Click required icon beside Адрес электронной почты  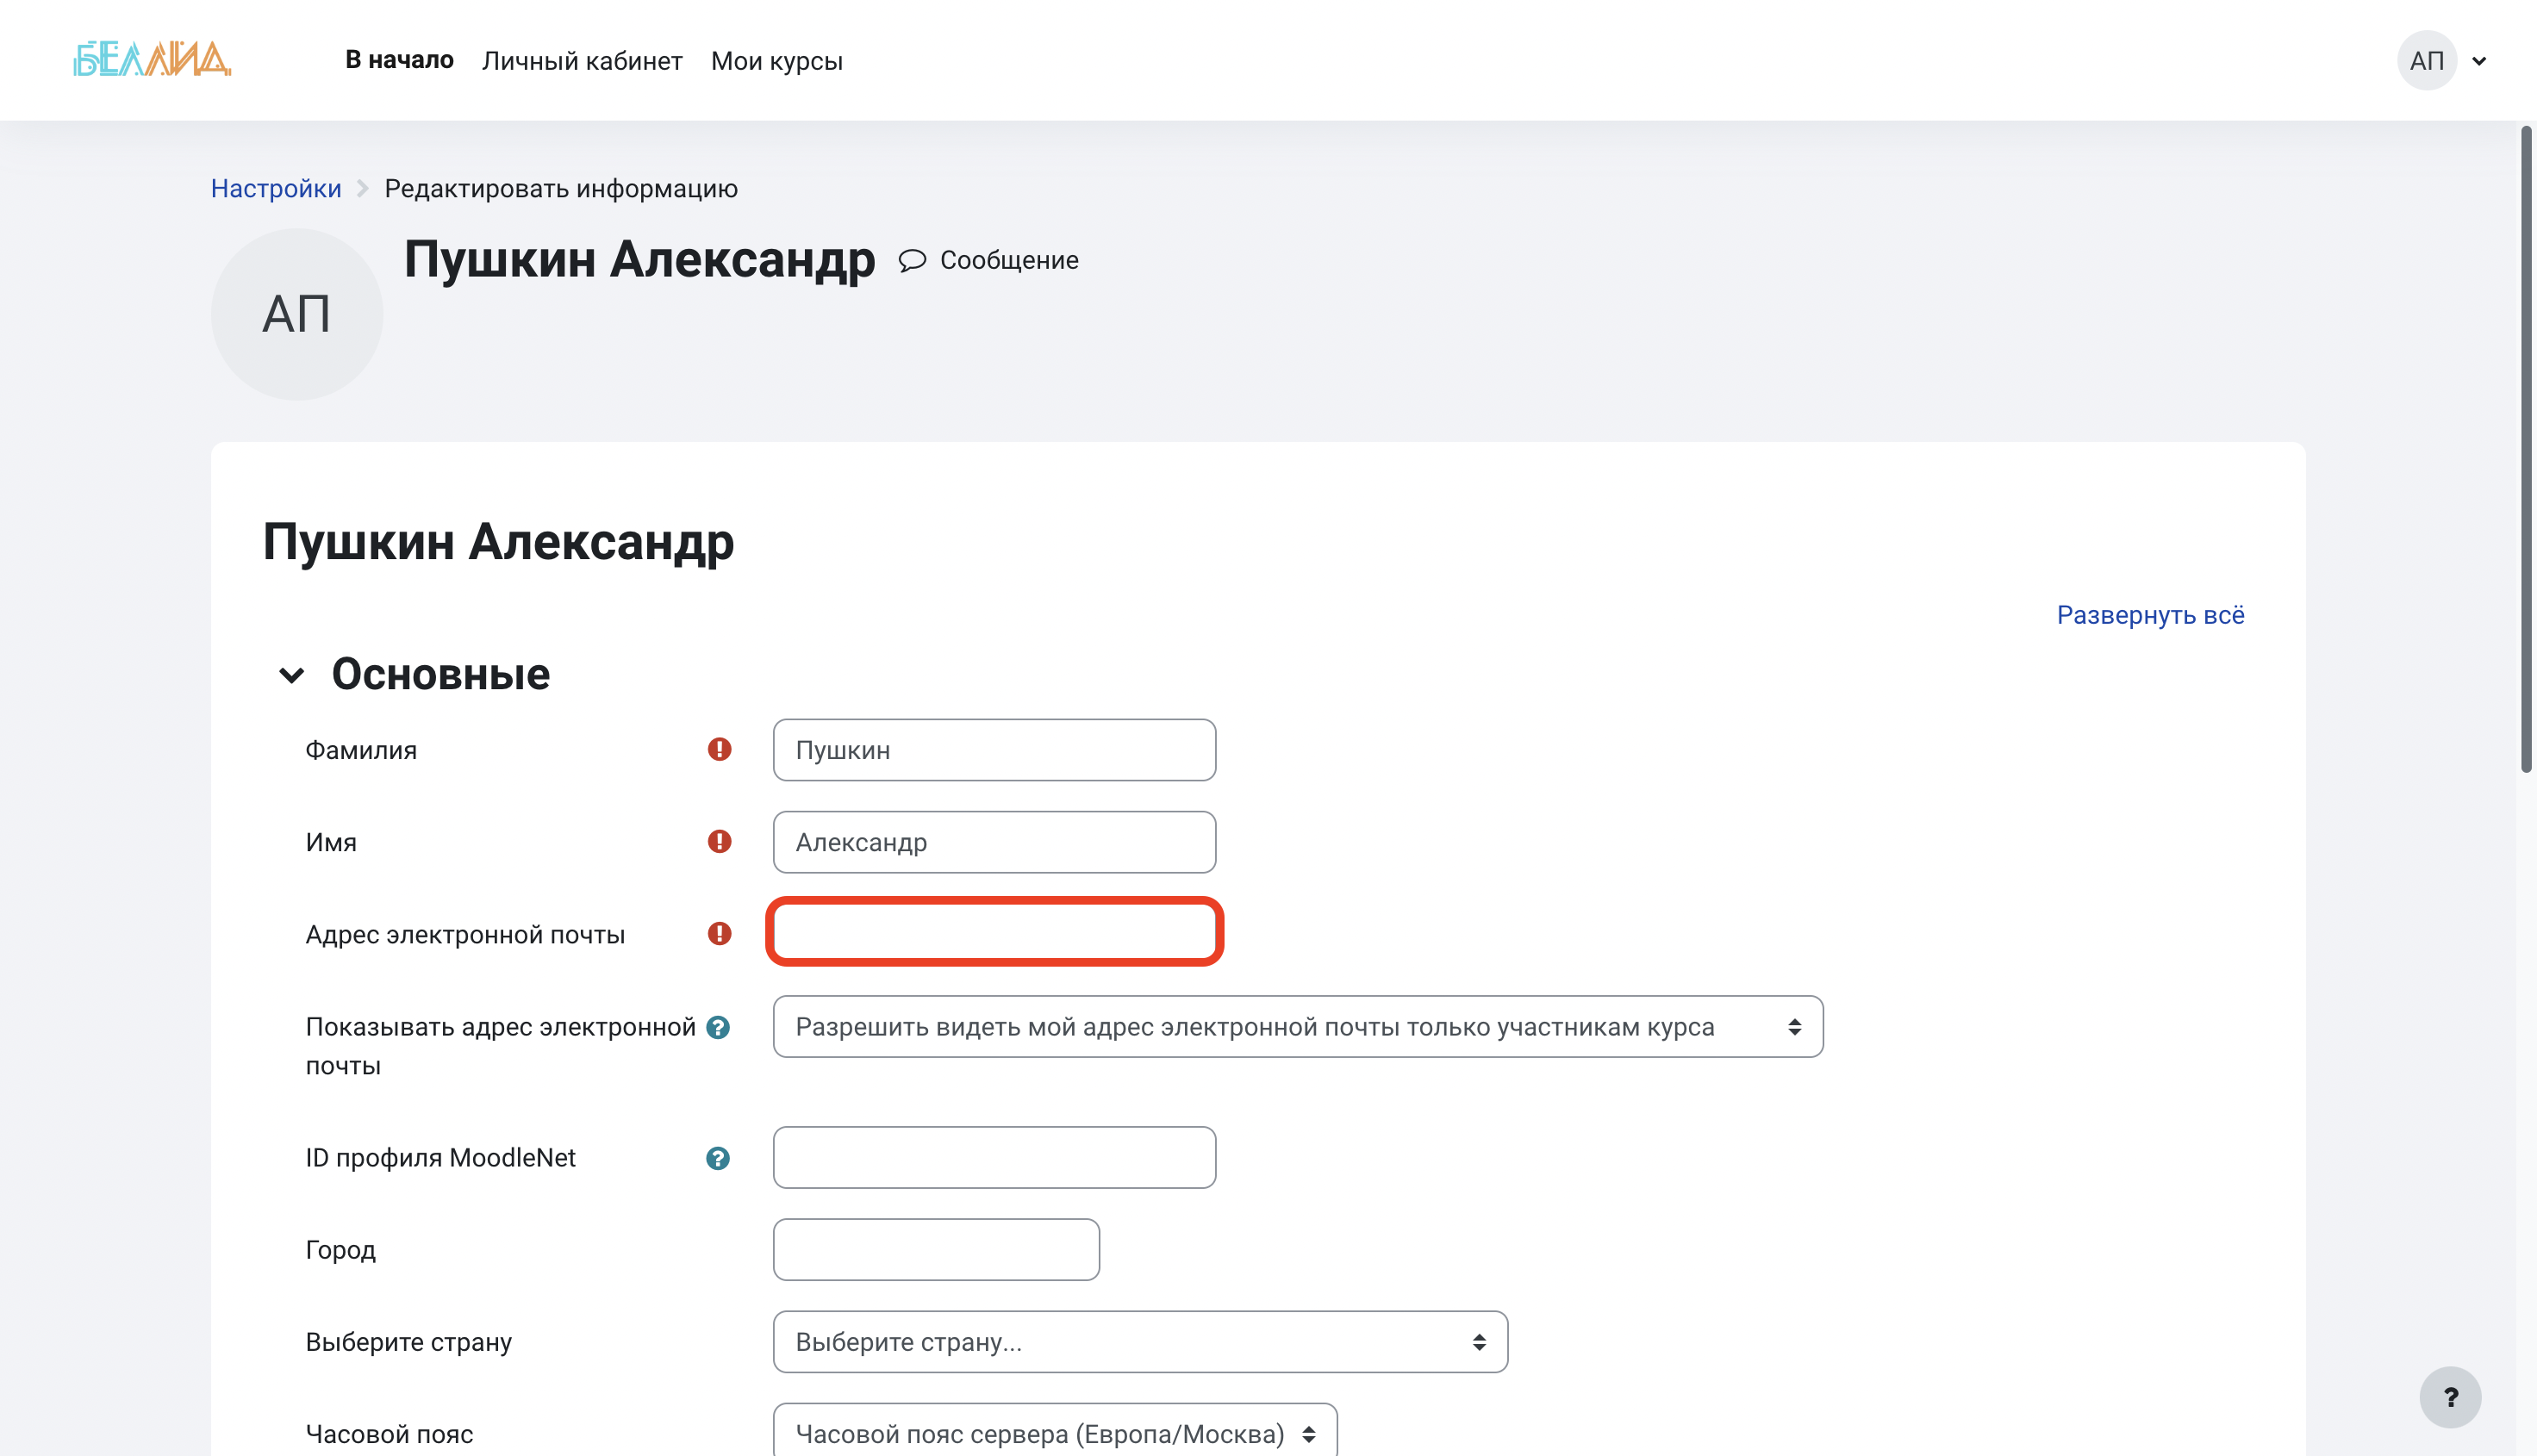[719, 934]
